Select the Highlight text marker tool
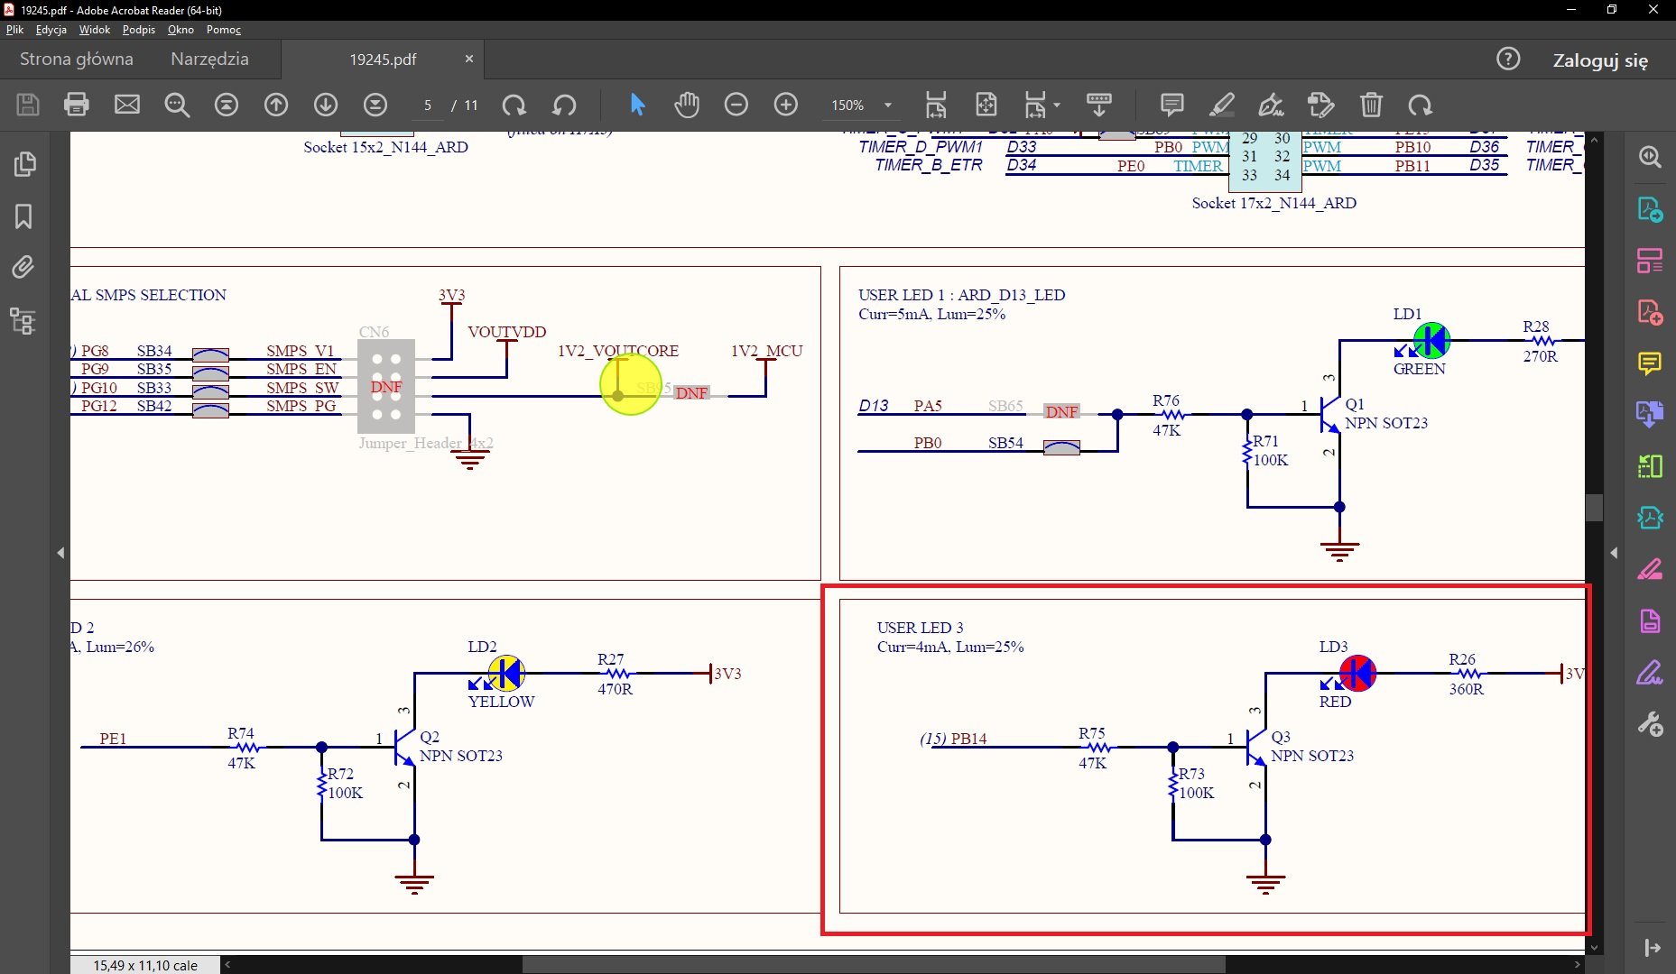 pyautogui.click(x=1222, y=105)
